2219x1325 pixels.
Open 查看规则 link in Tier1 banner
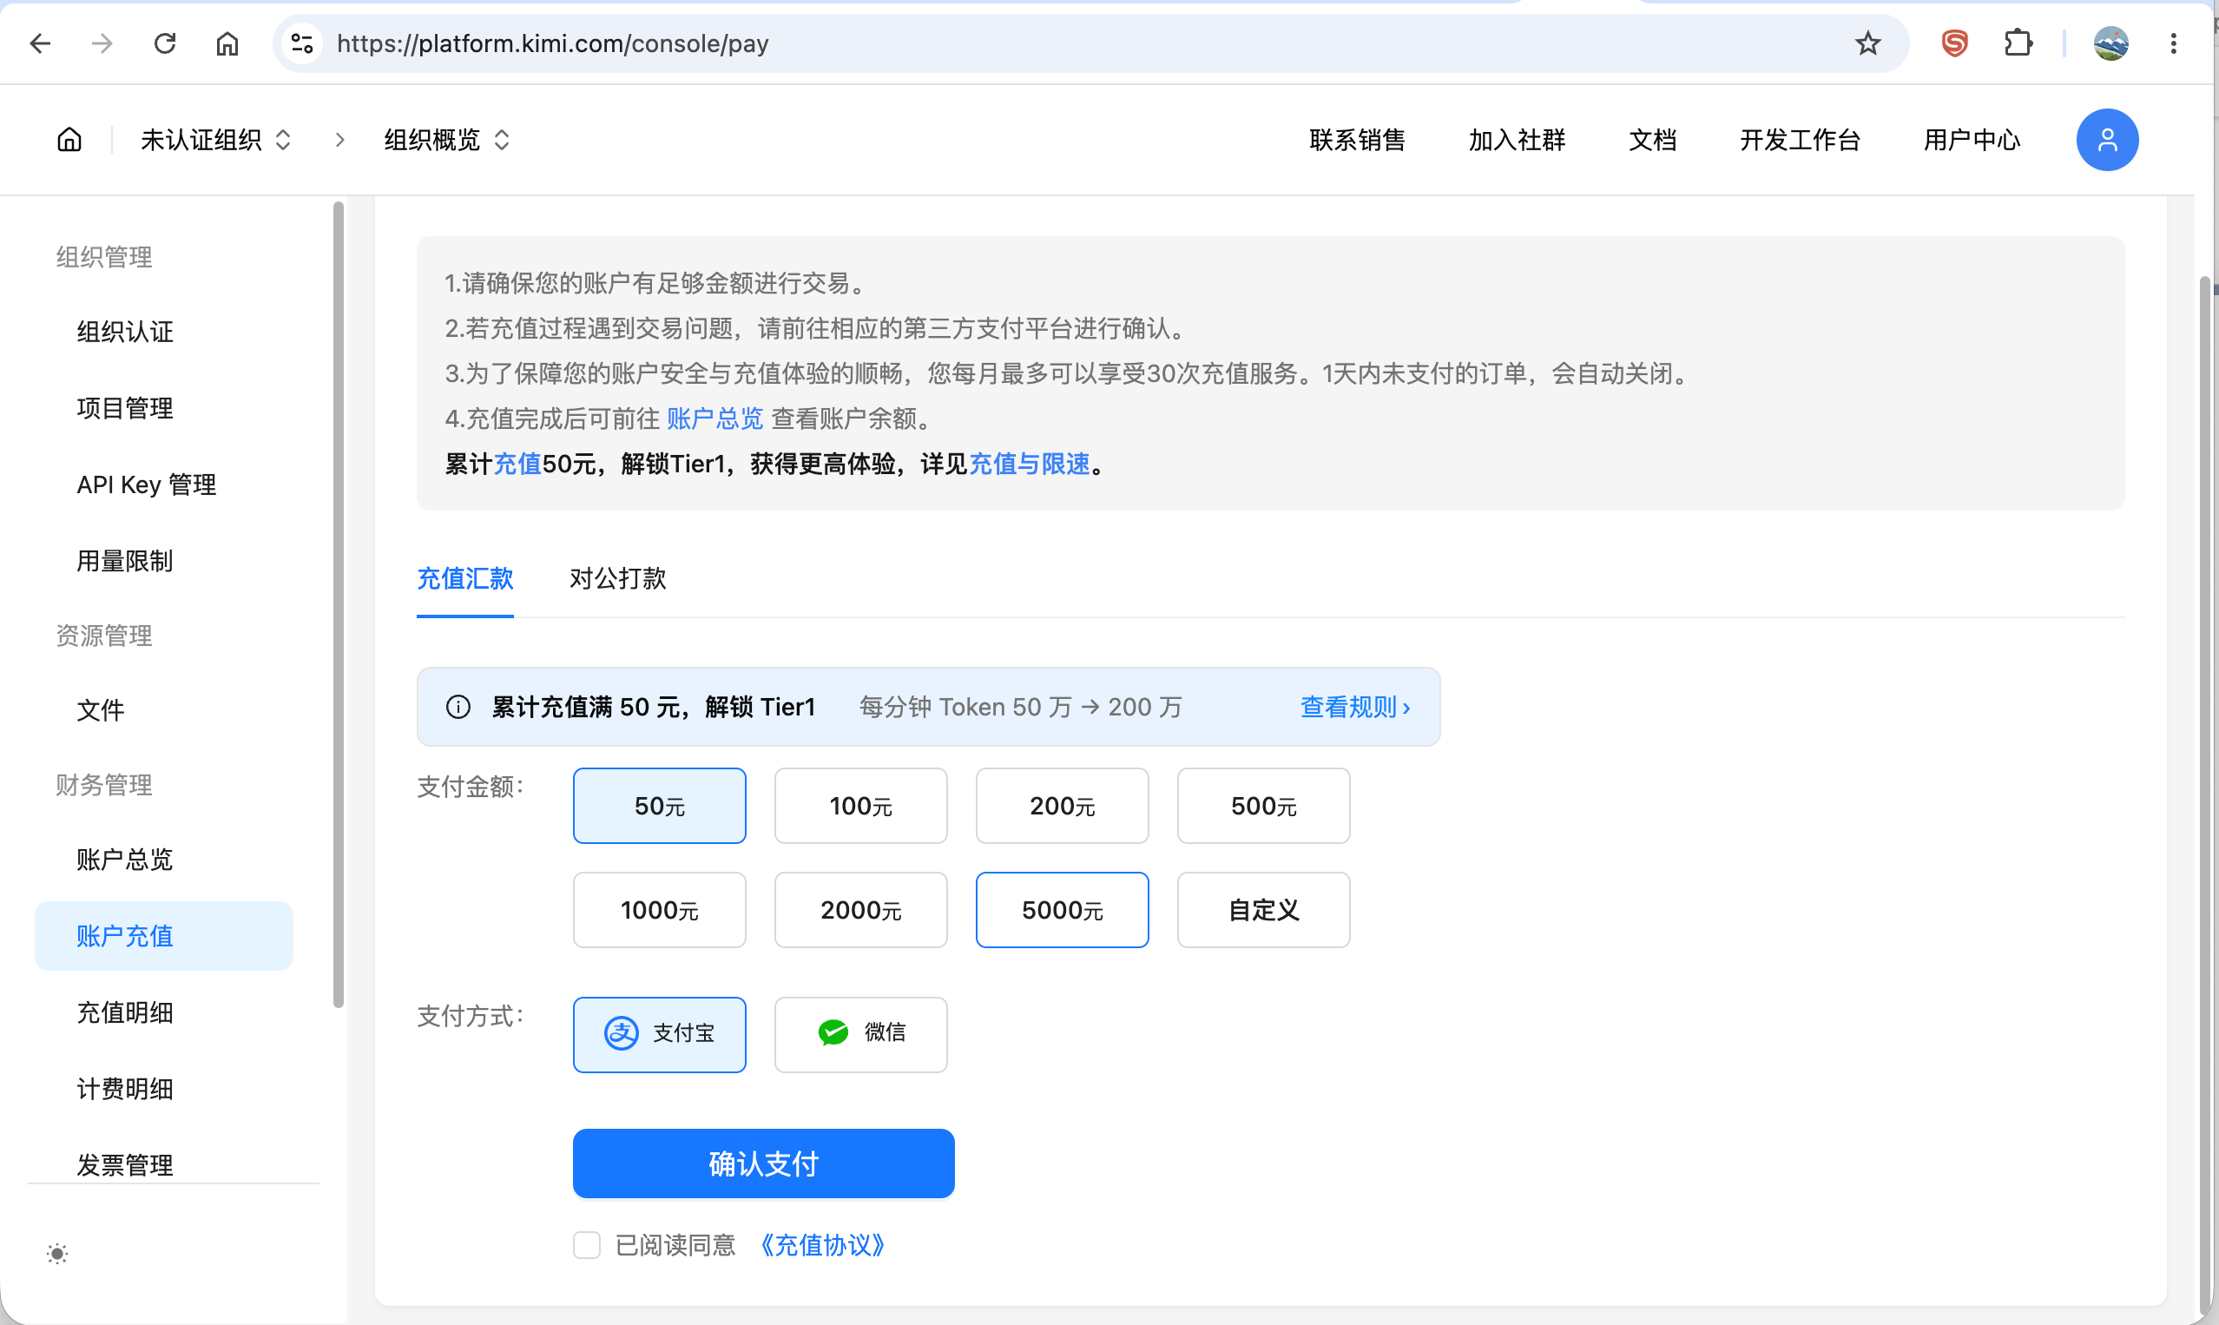(1355, 707)
